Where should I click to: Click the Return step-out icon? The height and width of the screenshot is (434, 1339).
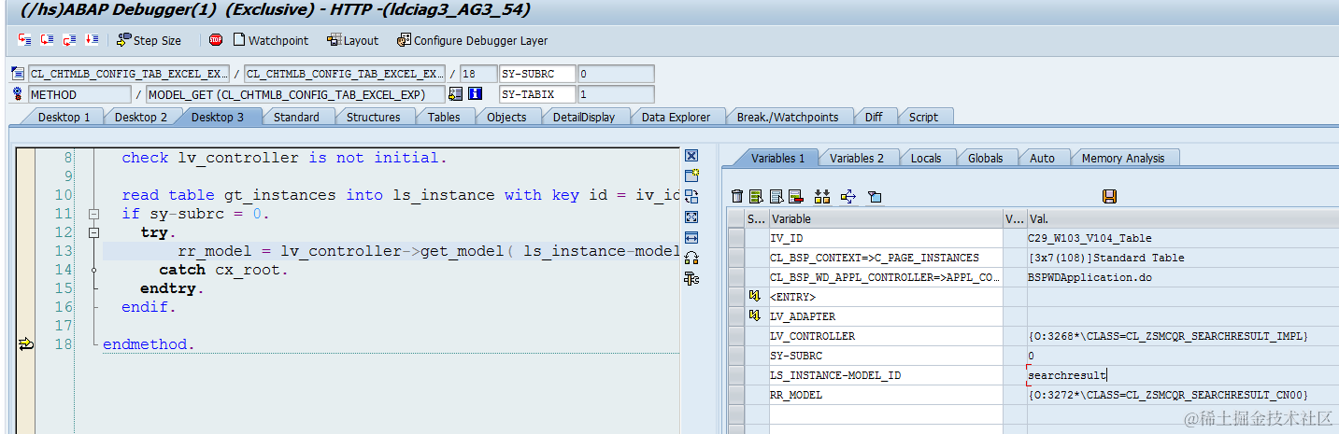[x=69, y=40]
